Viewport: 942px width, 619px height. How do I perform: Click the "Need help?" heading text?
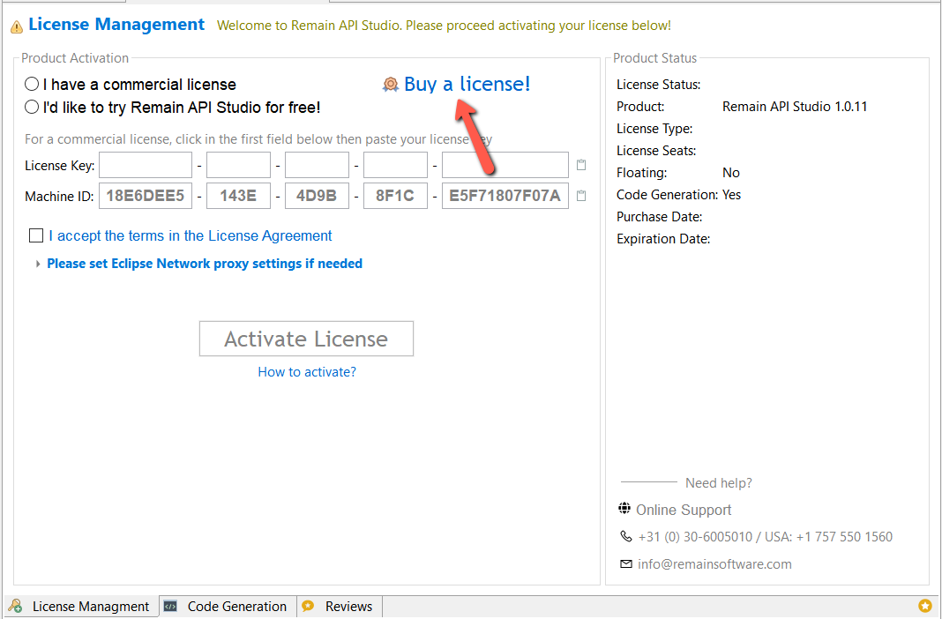point(719,482)
